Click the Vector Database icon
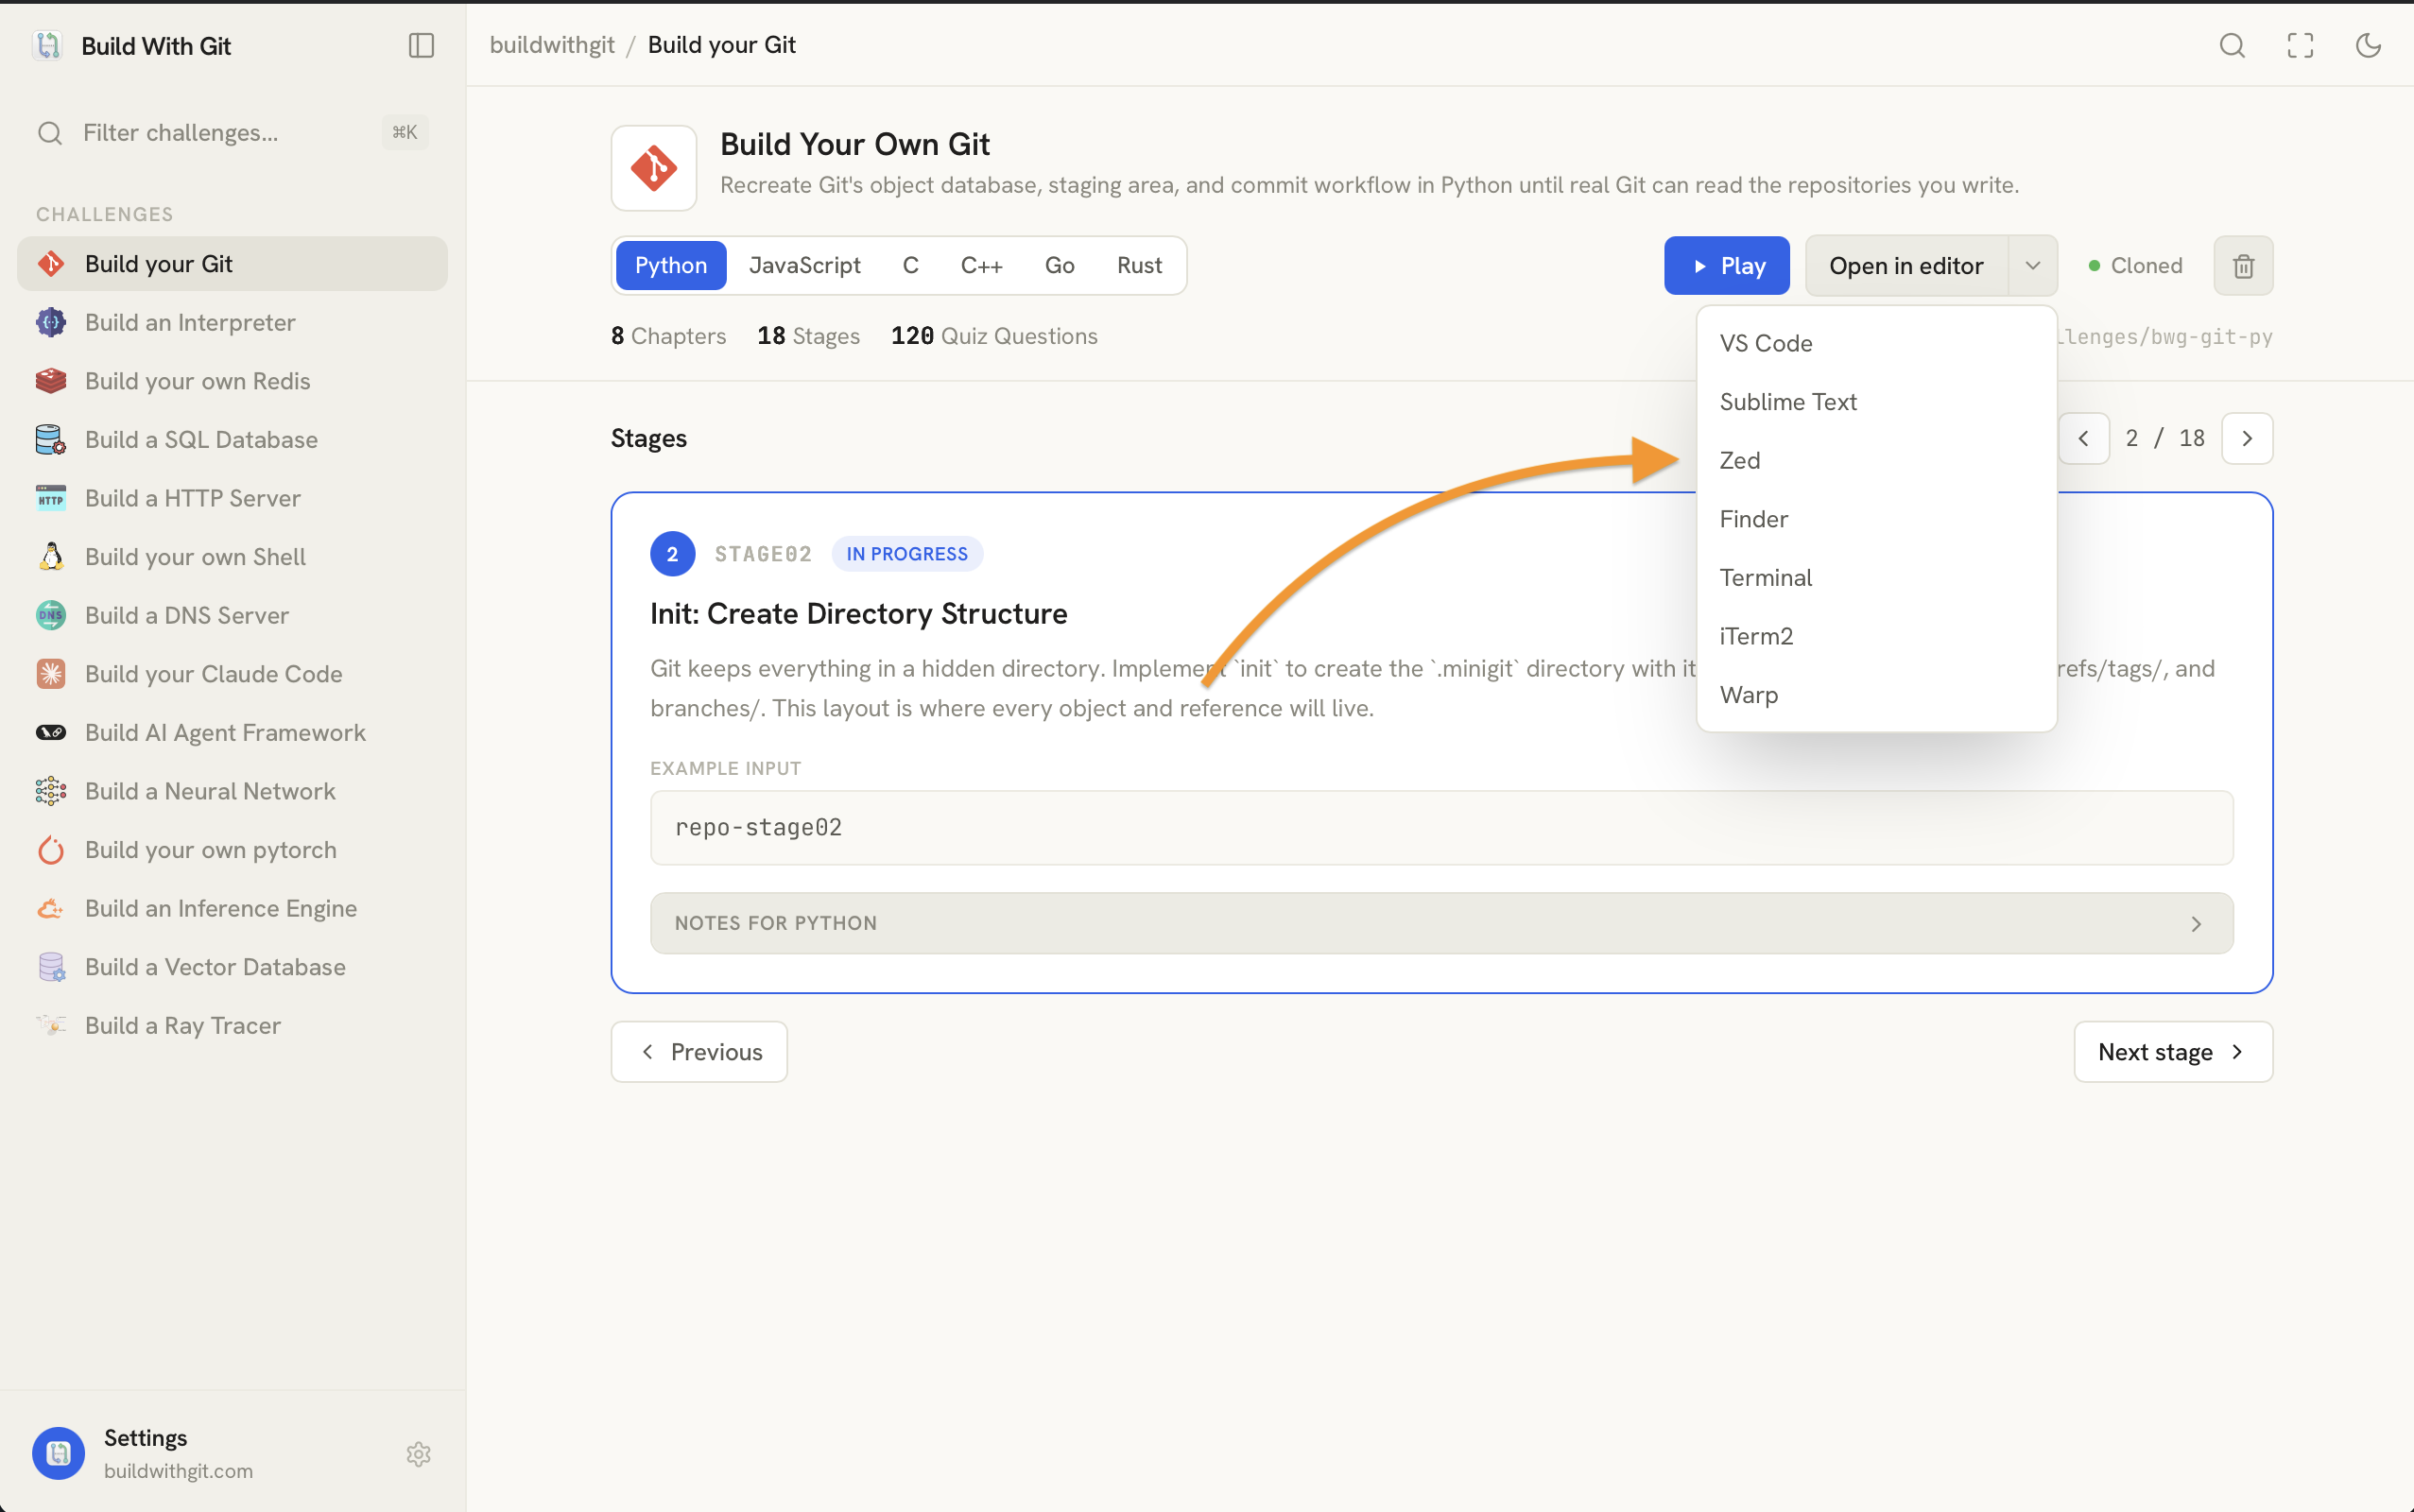Screen dimensions: 2414x1512 (51, 967)
